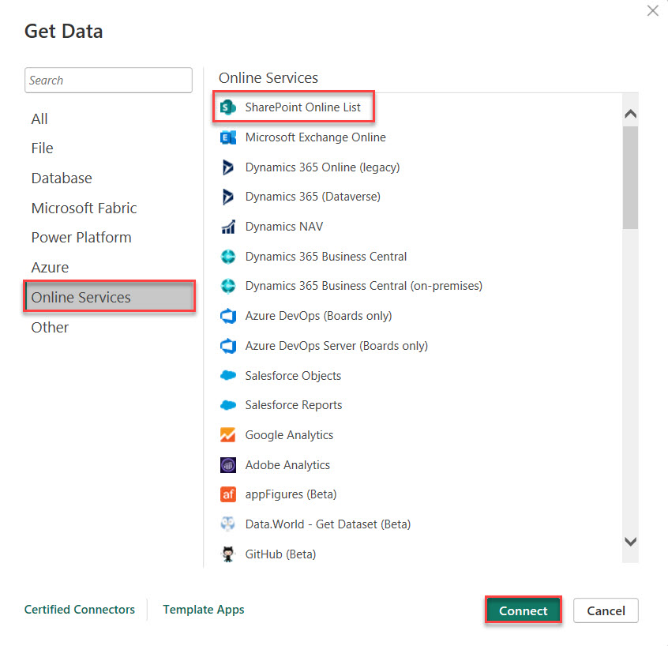This screenshot has height=646, width=668.
Task: Click the scrollbar down arrow
Action: click(x=630, y=543)
